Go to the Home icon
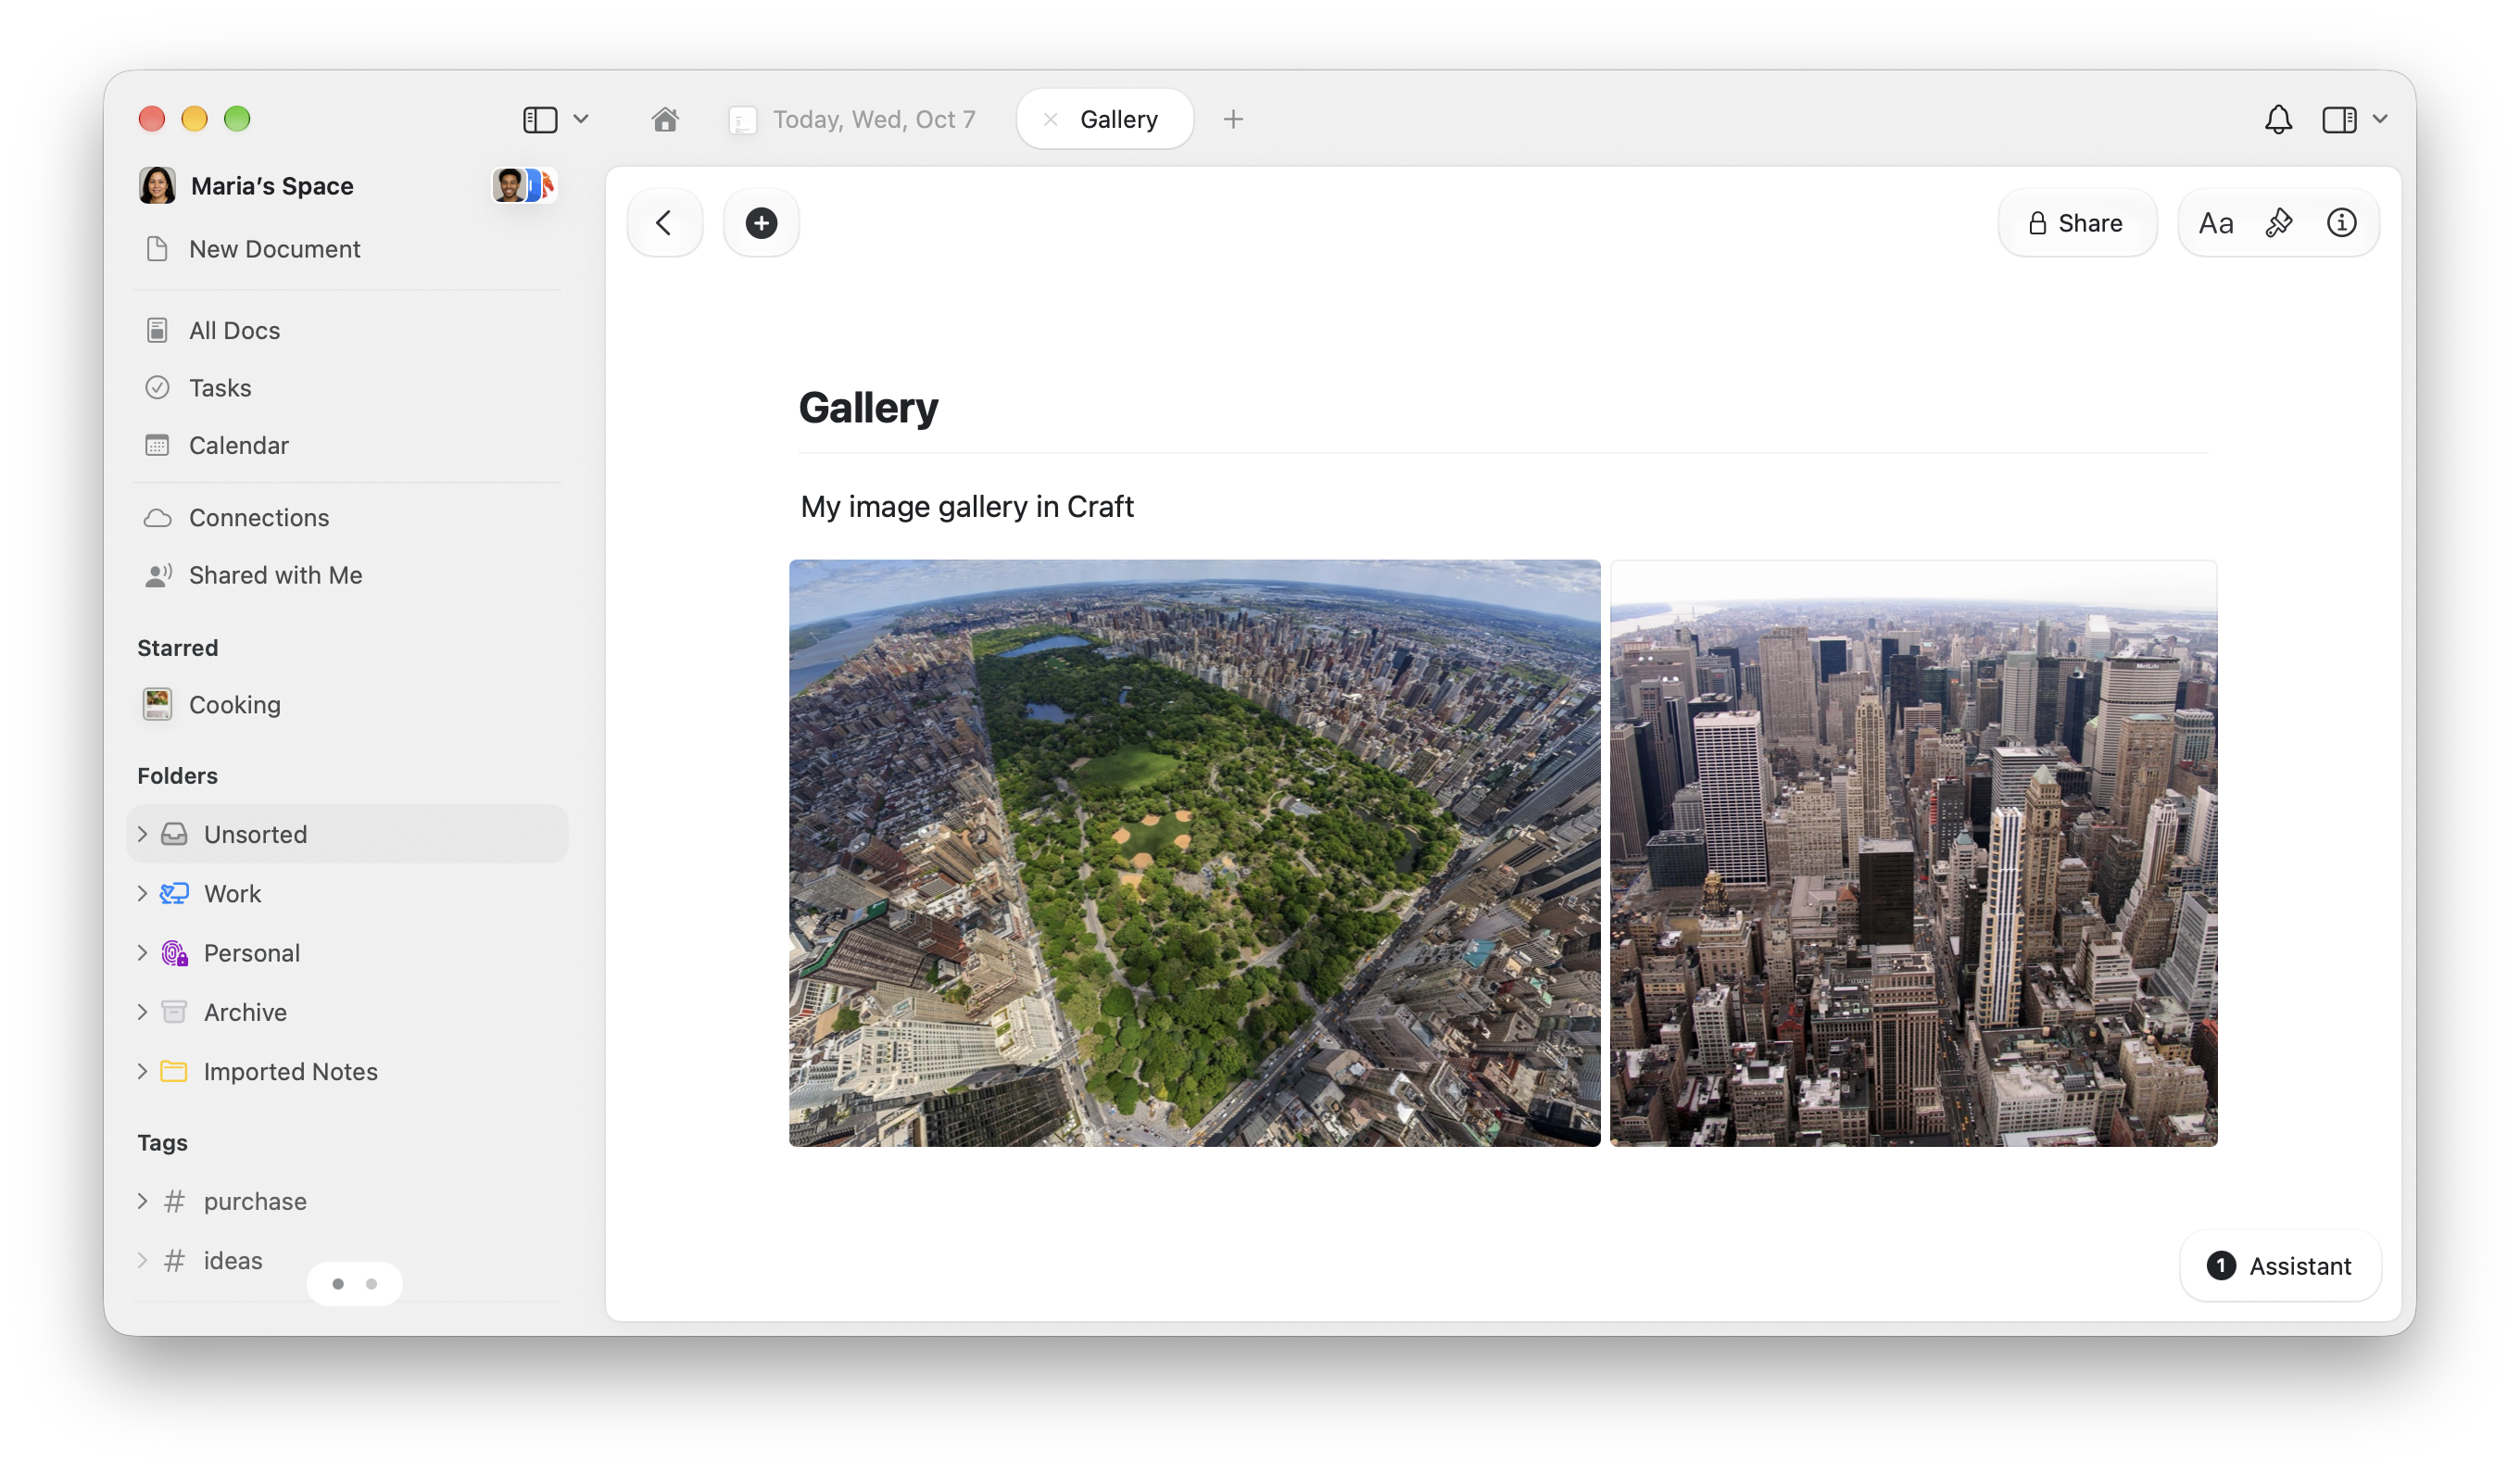The width and height of the screenshot is (2520, 1473). pyautogui.click(x=665, y=120)
